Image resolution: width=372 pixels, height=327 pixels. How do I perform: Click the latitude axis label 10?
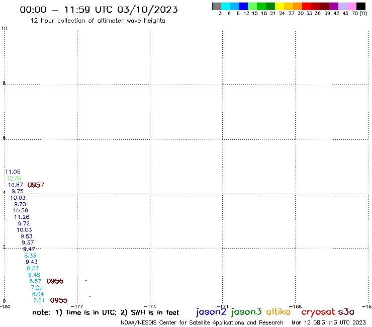(4, 29)
